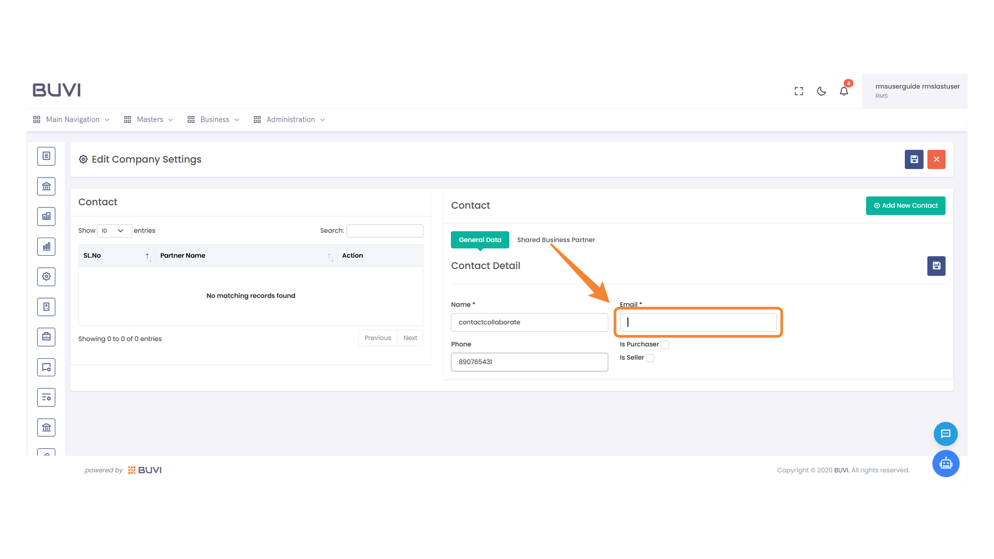Expand the Administration menu
This screenshot has width=994, height=559.
click(289, 119)
